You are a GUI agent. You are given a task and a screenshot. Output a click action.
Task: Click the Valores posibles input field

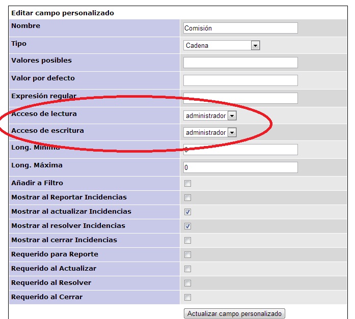coord(240,63)
